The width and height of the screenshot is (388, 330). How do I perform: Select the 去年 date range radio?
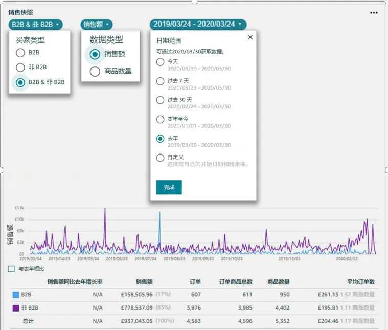click(161, 139)
